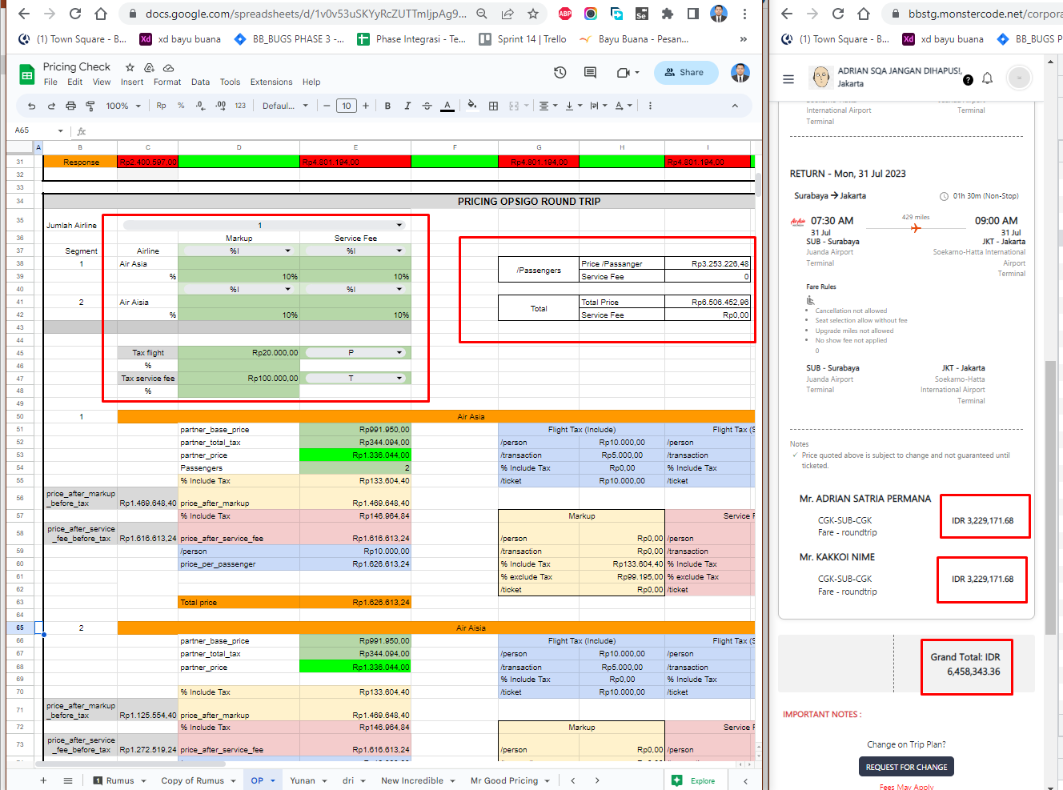Click the move to folder icon
The image size is (1063, 790).
coord(149,67)
